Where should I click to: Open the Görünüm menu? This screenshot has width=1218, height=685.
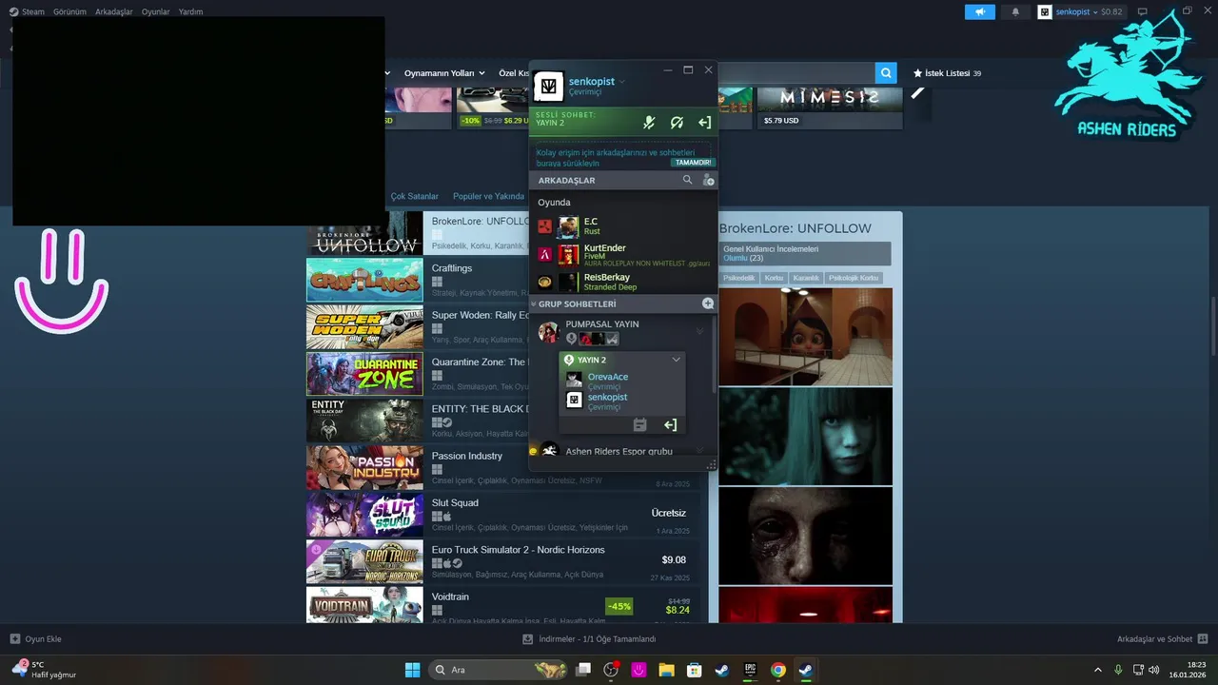click(x=69, y=11)
